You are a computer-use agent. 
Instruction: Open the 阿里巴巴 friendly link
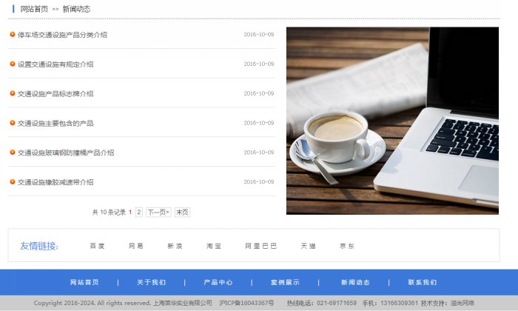click(x=261, y=246)
